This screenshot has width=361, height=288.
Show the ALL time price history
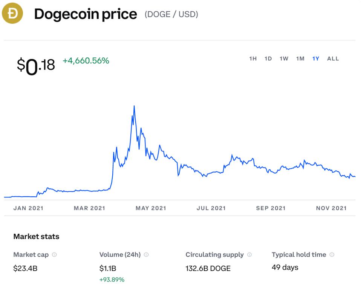click(333, 59)
